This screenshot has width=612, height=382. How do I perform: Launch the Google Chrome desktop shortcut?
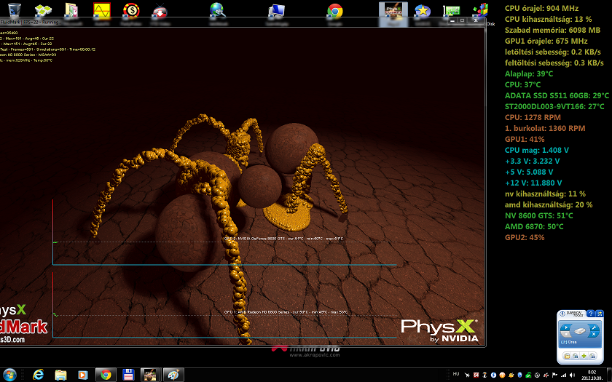tap(335, 11)
